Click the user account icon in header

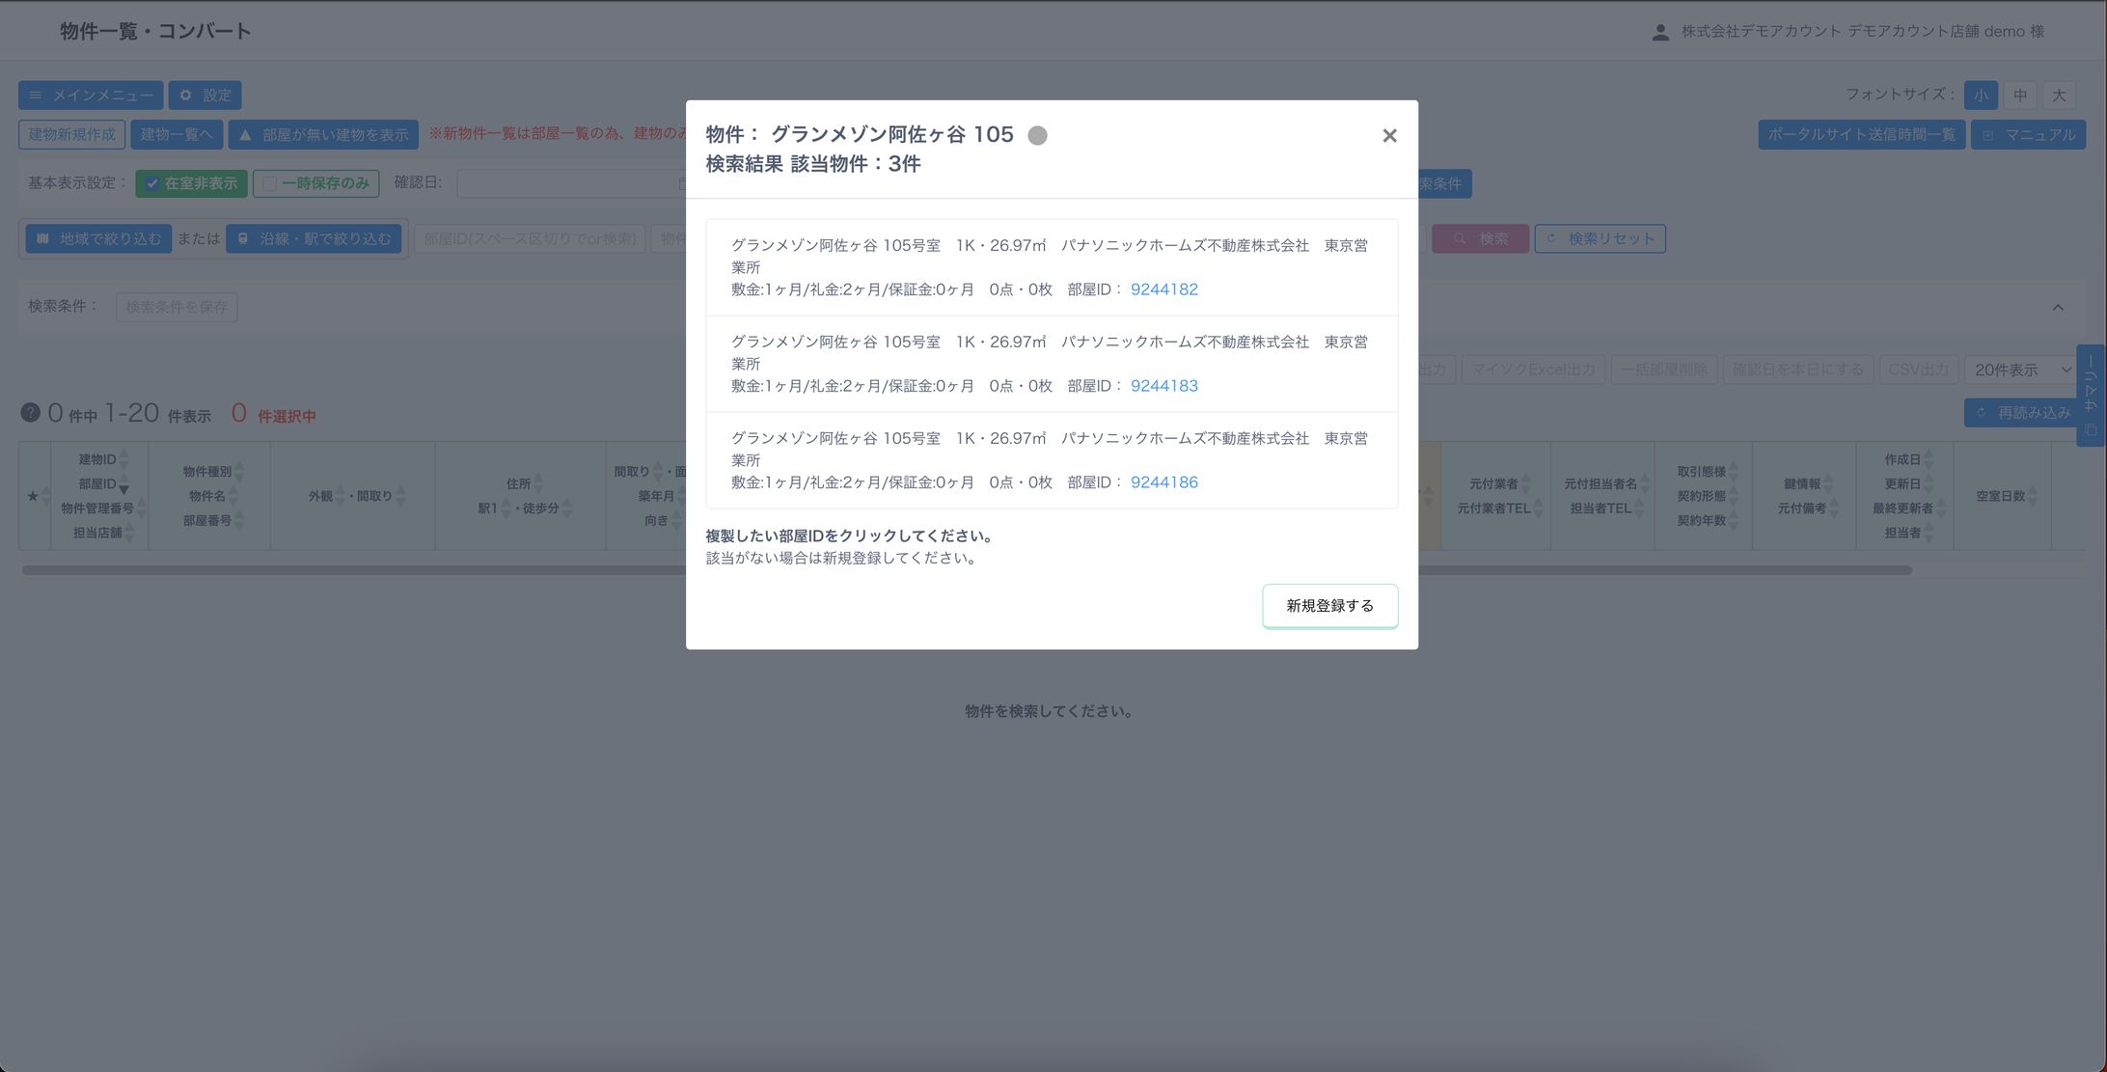[1660, 32]
